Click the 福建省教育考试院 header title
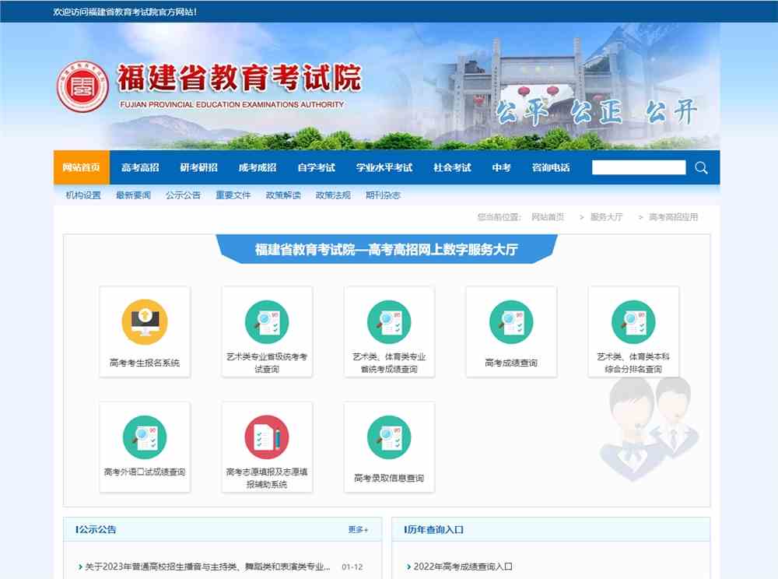Screen dimensions: 778x579 [x=239, y=78]
